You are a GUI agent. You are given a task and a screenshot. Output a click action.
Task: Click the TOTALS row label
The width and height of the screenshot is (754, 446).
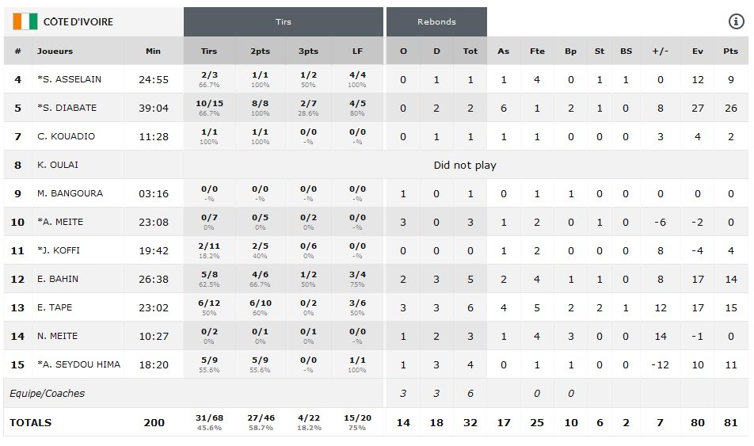click(30, 422)
